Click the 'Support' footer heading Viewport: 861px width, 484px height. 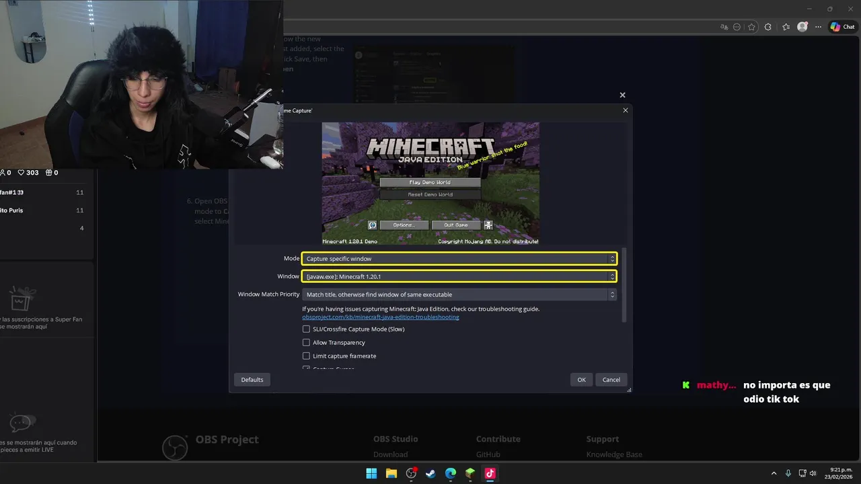click(603, 439)
